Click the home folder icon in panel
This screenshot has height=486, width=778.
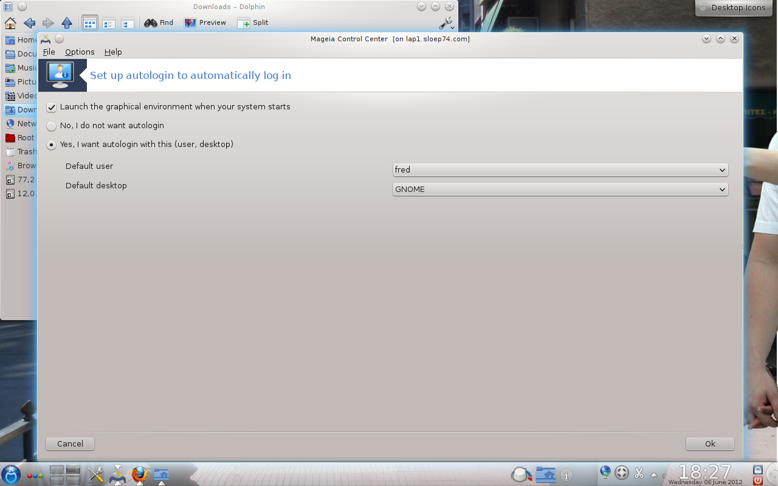click(545, 474)
